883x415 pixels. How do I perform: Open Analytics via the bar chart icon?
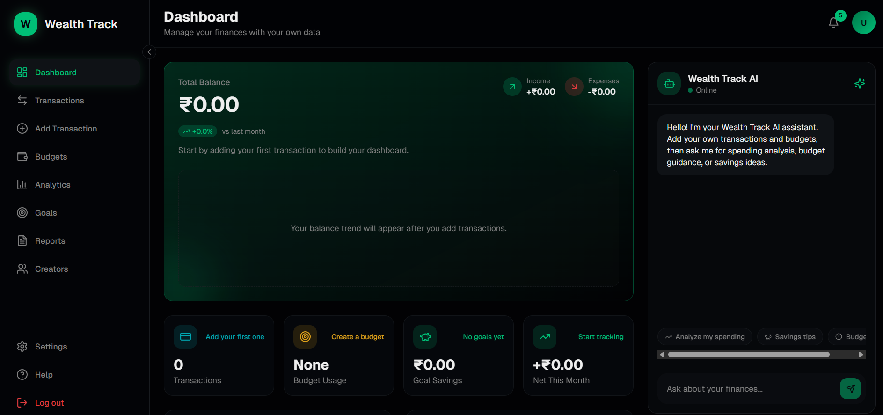tap(22, 184)
